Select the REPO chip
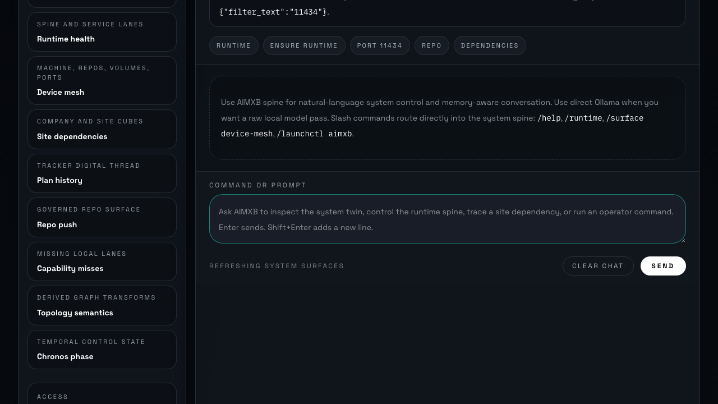The height and width of the screenshot is (404, 718). point(431,45)
